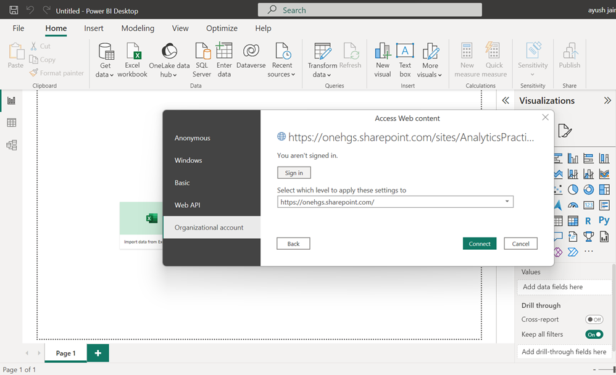Add a New visual from the ribbon
This screenshot has height=375, width=616.
pyautogui.click(x=383, y=60)
